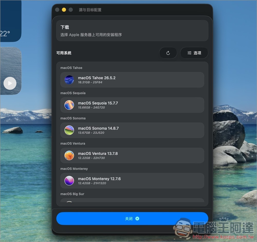Click the X icon inside 关闭 button
257x242 pixels.
click(x=137, y=219)
